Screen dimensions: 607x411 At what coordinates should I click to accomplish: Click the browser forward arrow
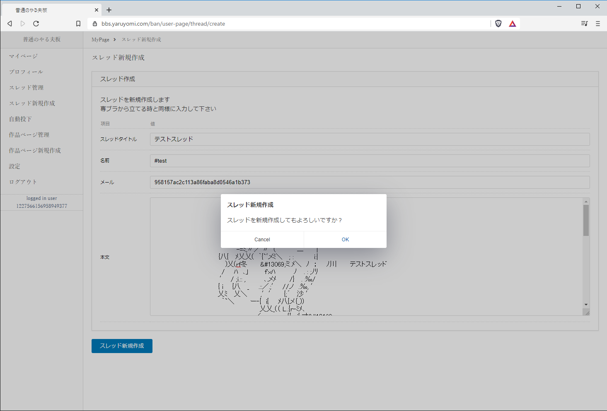23,24
